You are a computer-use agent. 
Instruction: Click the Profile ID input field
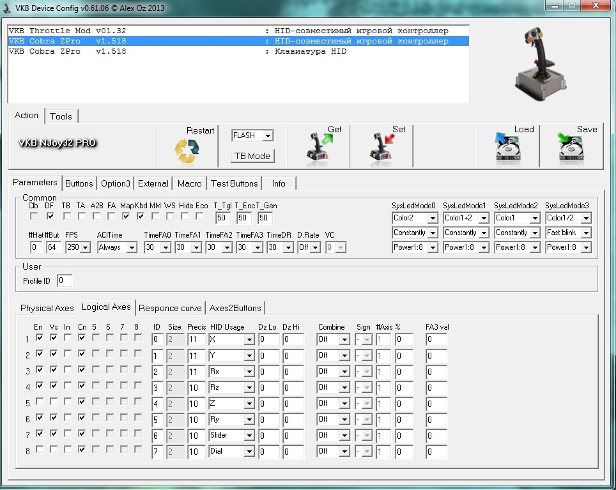coord(65,280)
